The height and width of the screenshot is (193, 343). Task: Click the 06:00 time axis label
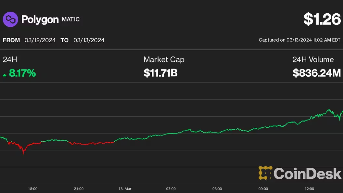(x=217, y=189)
